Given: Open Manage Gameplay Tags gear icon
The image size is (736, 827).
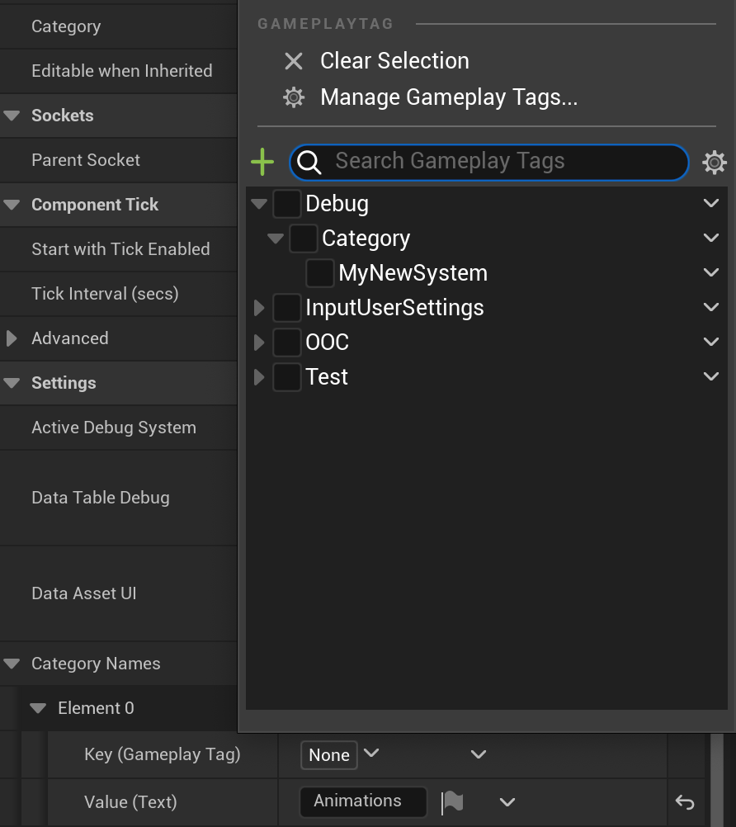Looking at the screenshot, I should point(294,97).
